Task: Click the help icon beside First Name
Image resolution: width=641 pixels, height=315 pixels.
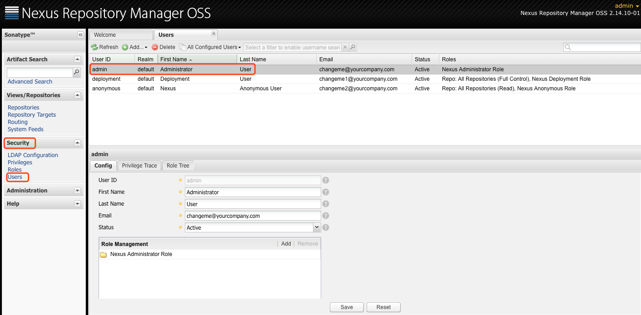Action: coord(326,192)
